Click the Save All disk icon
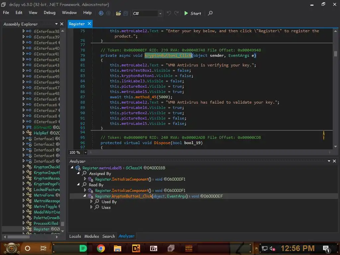Viewport: 340px width, 255px height. 126,13
